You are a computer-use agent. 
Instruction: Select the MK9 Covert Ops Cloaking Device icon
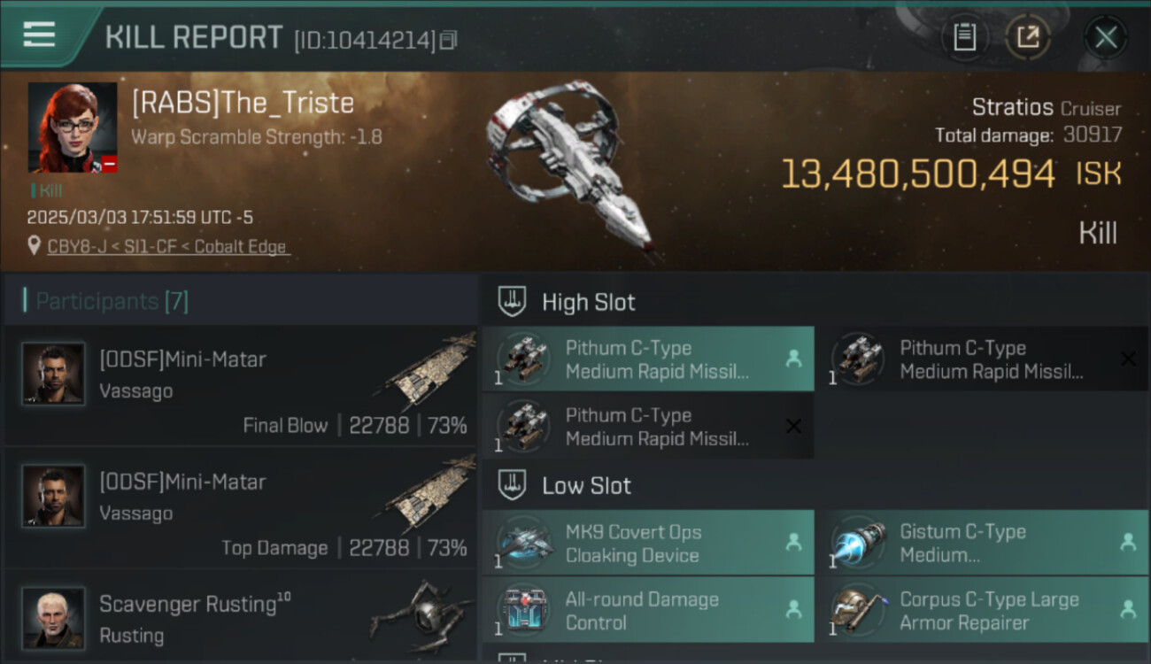[525, 543]
